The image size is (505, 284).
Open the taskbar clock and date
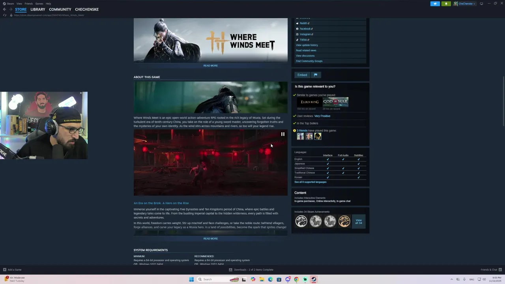pos(496,279)
